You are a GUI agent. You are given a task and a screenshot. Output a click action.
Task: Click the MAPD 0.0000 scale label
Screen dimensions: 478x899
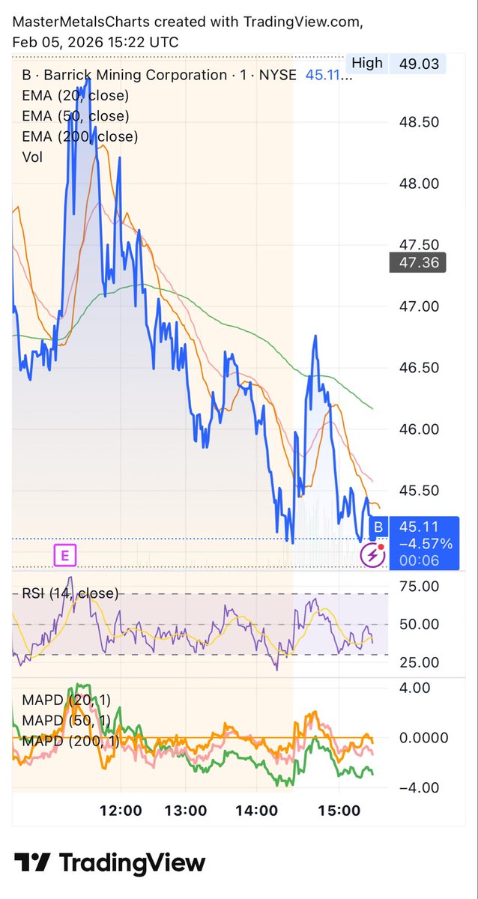tap(425, 737)
